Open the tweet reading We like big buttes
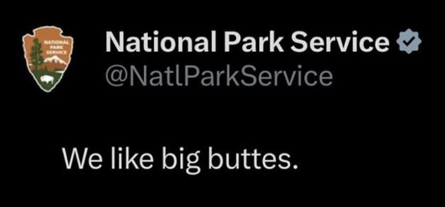The height and width of the screenshot is (207, 445). (x=180, y=160)
